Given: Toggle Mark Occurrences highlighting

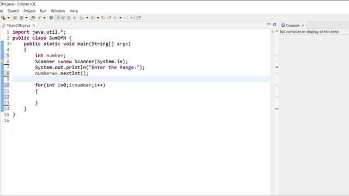Looking at the screenshot, I should [57, 18].
